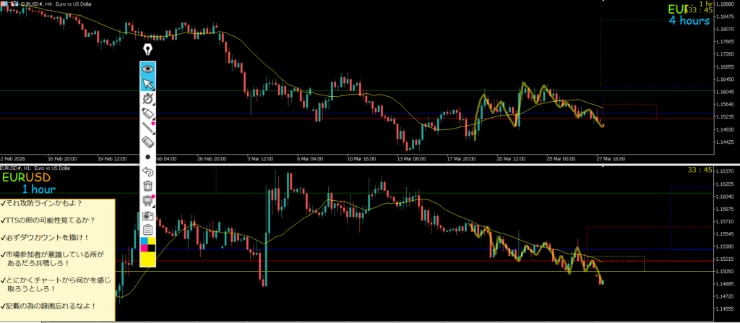The height and width of the screenshot is (323, 740).
Task: Open the Line shape tool options
Action: click(x=148, y=129)
